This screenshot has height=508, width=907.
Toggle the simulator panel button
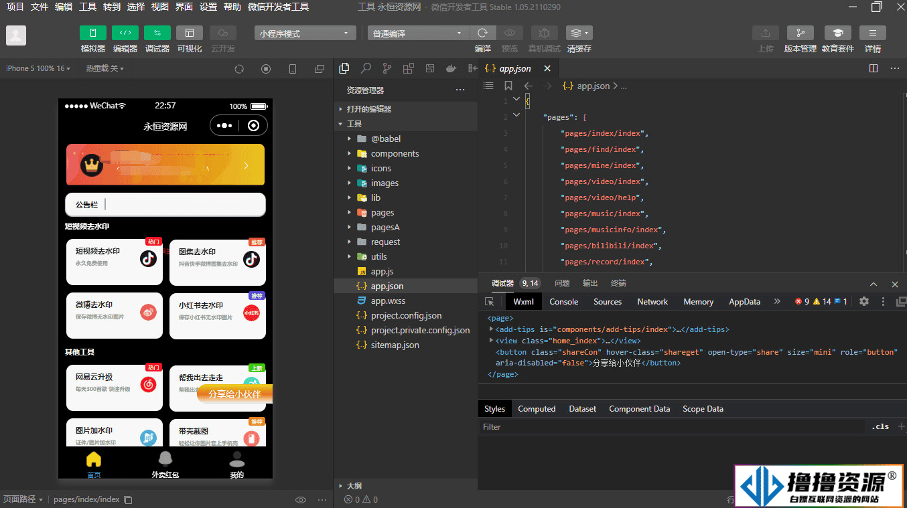93,33
